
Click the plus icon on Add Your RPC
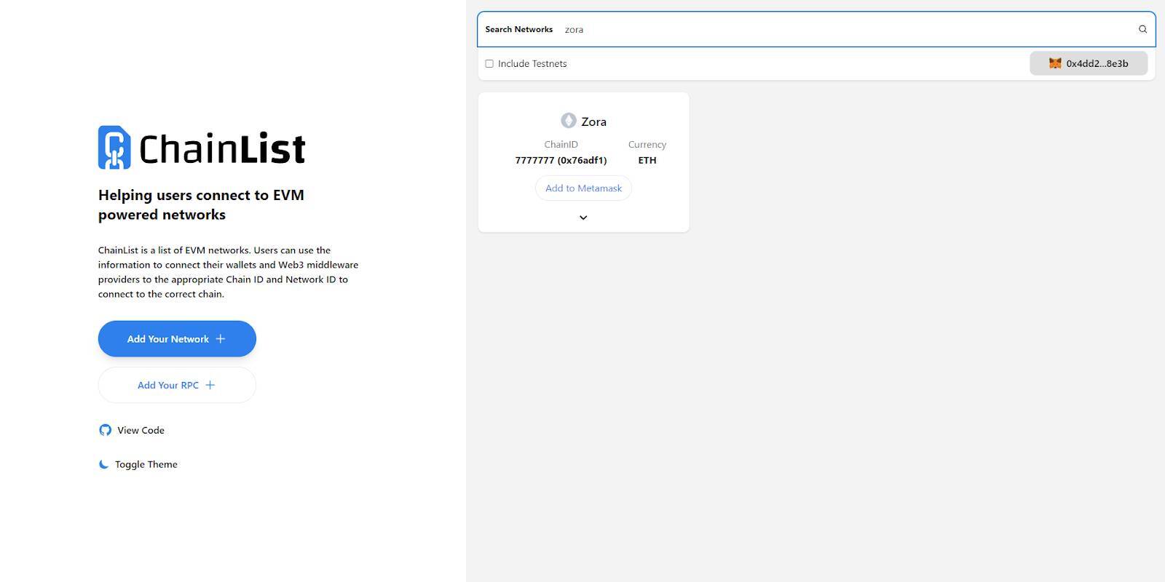[210, 385]
